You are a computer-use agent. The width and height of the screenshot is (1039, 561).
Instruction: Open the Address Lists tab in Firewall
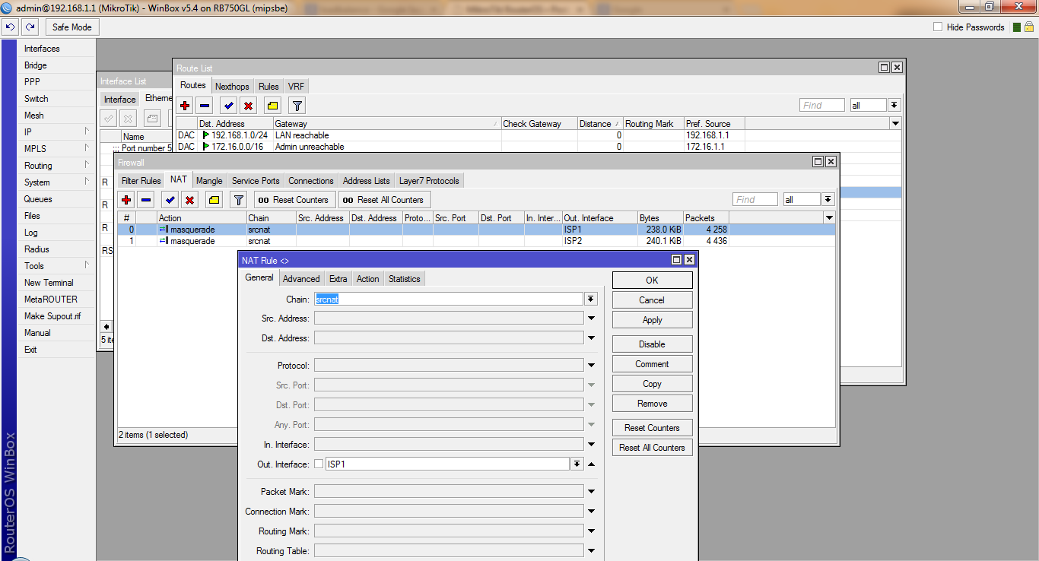tap(367, 181)
